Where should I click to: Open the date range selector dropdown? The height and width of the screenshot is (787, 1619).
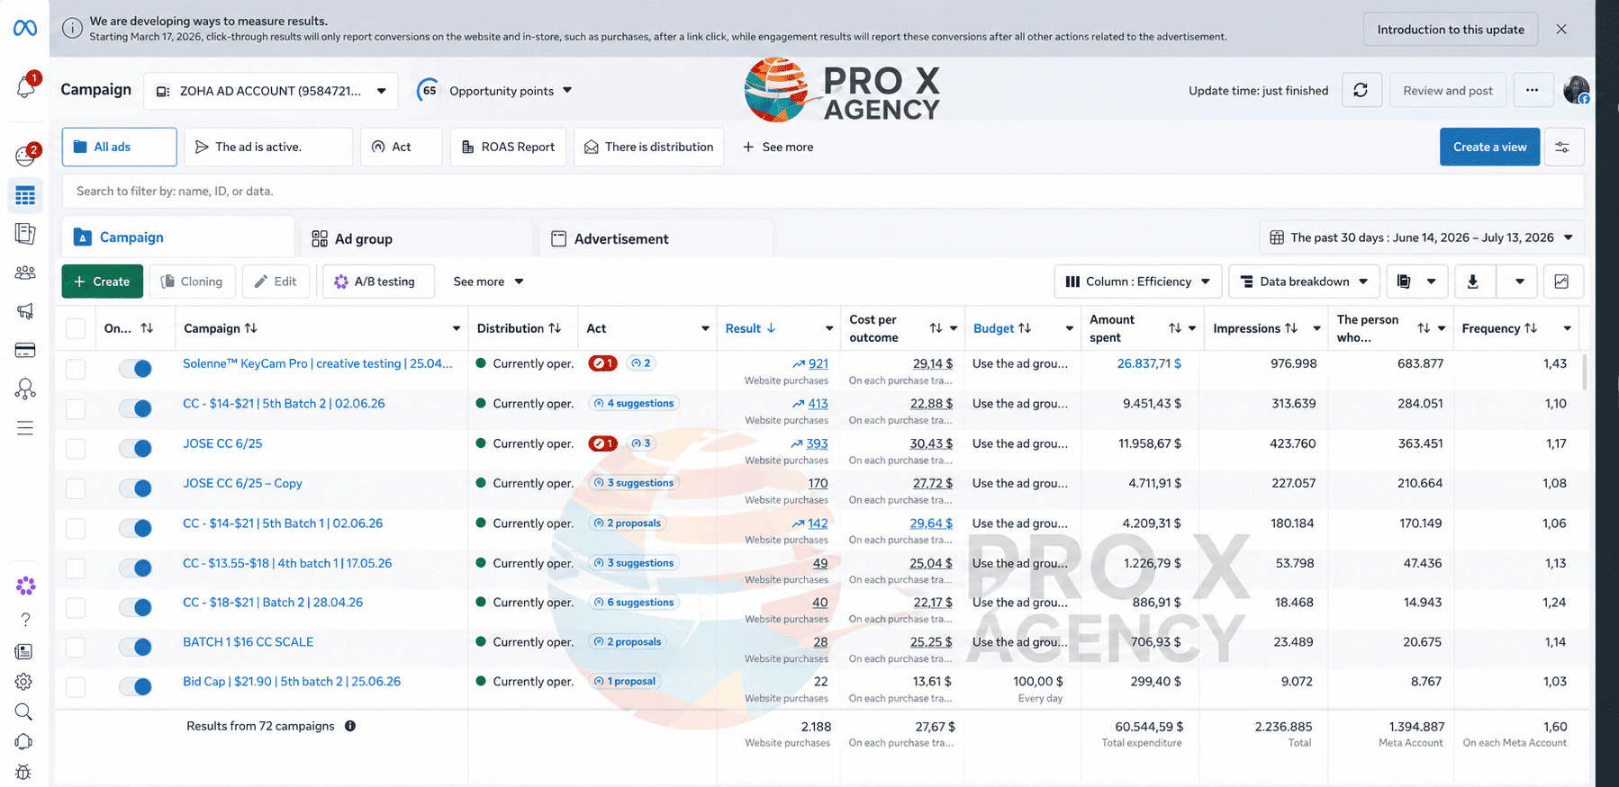coord(1421,237)
